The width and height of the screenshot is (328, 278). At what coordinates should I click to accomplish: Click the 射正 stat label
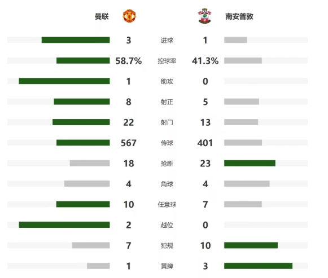(x=167, y=102)
